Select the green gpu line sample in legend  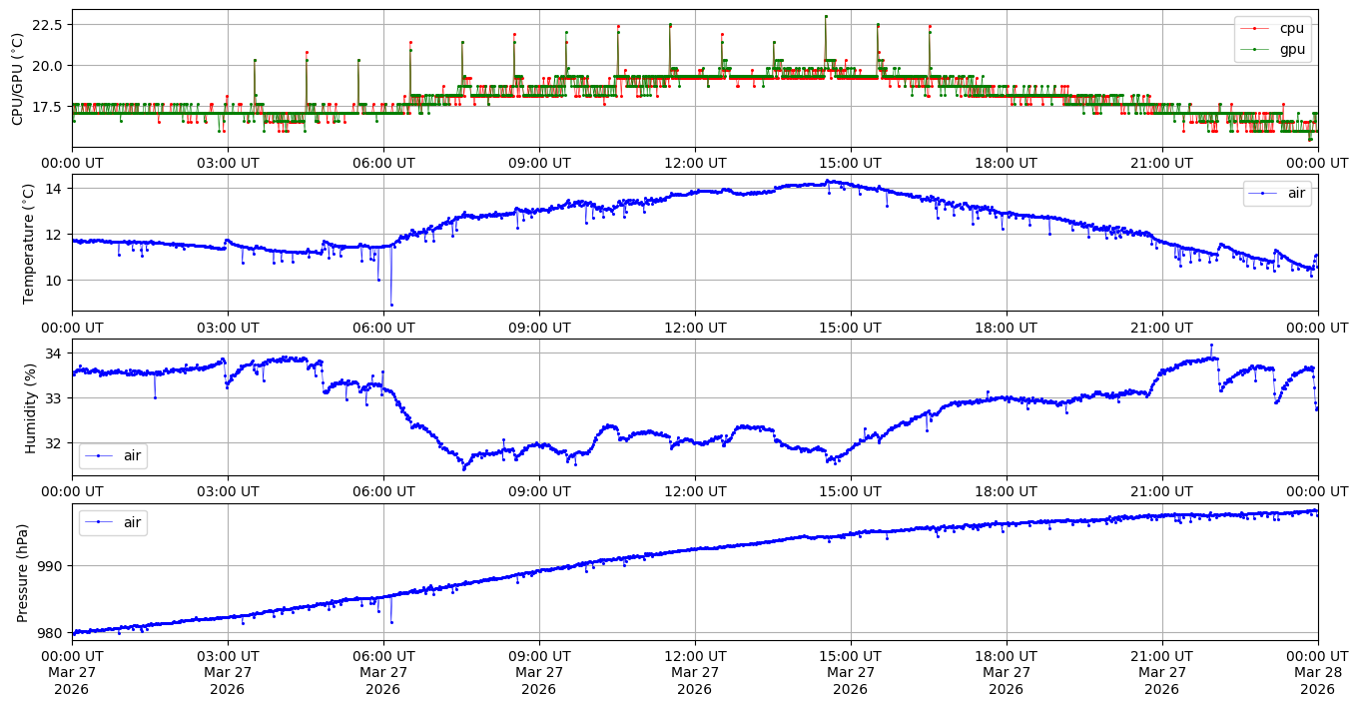[1256, 50]
